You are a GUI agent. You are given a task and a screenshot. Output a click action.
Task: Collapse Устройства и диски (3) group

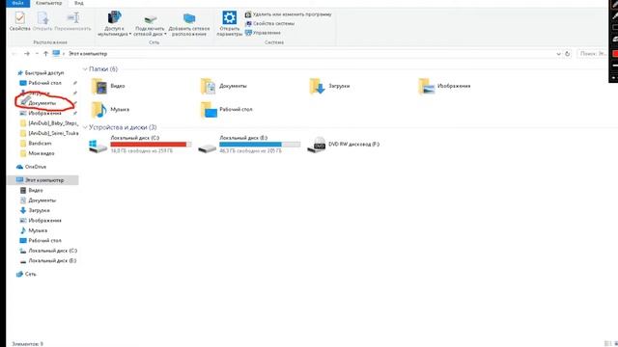85,127
